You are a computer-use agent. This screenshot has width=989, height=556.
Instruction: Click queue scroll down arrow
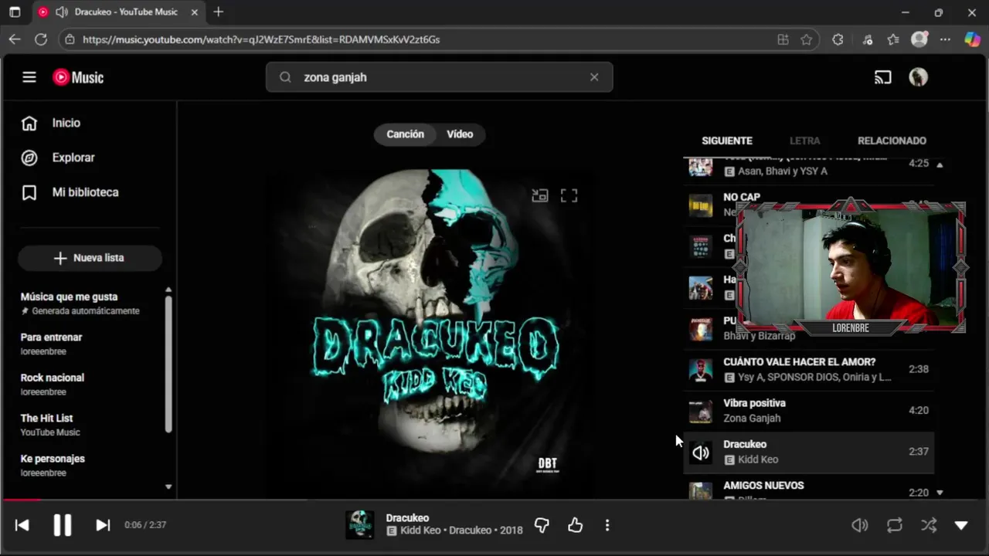pyautogui.click(x=940, y=493)
